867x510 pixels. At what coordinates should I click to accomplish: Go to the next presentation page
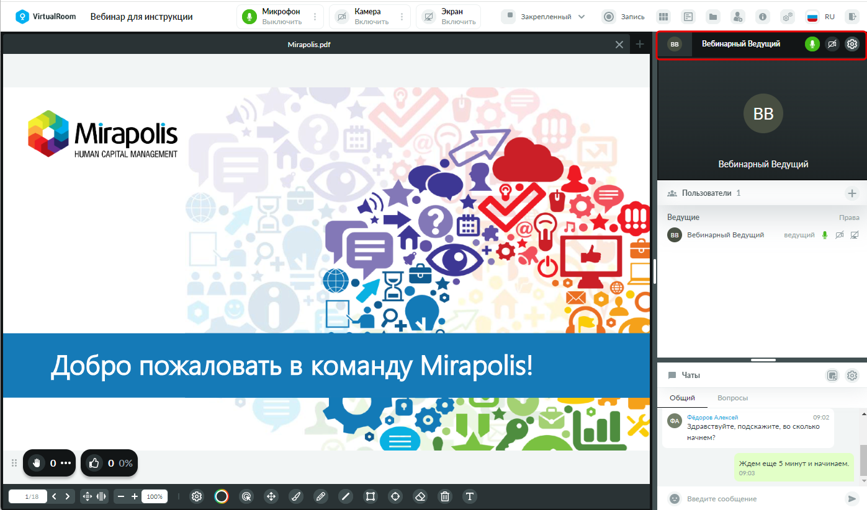[68, 496]
